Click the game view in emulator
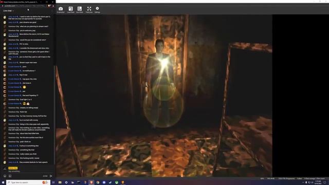Screen dimensions: 329x185 [164, 96]
